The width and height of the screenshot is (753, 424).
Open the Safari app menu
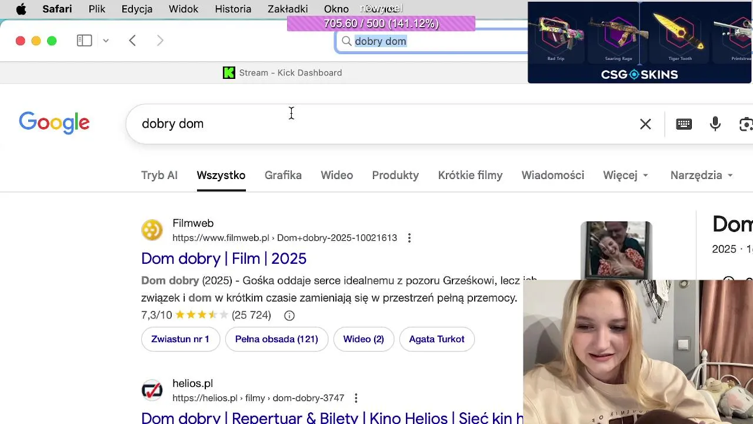click(x=57, y=9)
